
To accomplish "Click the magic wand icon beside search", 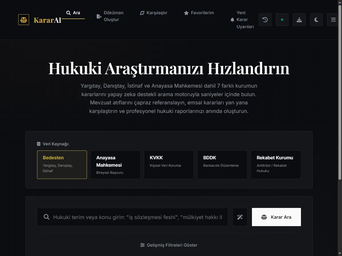I will coord(240,217).
